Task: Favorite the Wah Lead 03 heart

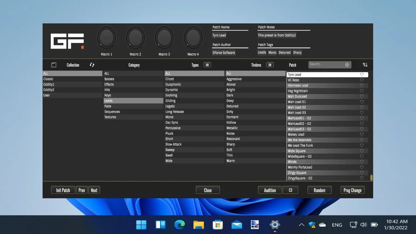Action: click(362, 113)
